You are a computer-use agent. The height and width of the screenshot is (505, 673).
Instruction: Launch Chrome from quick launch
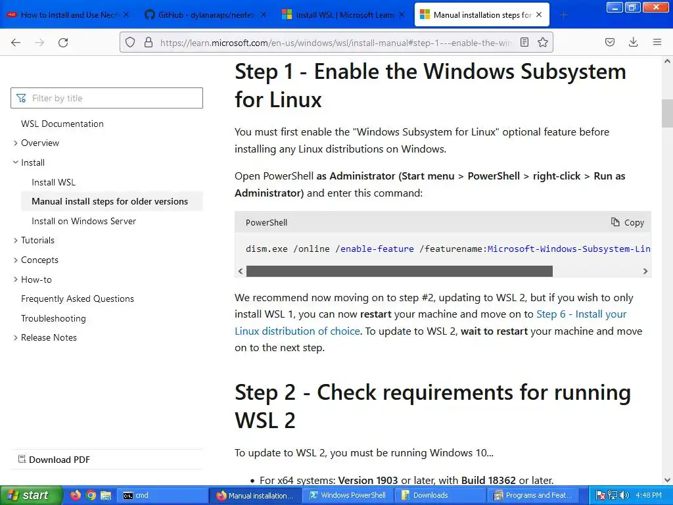pyautogui.click(x=91, y=495)
